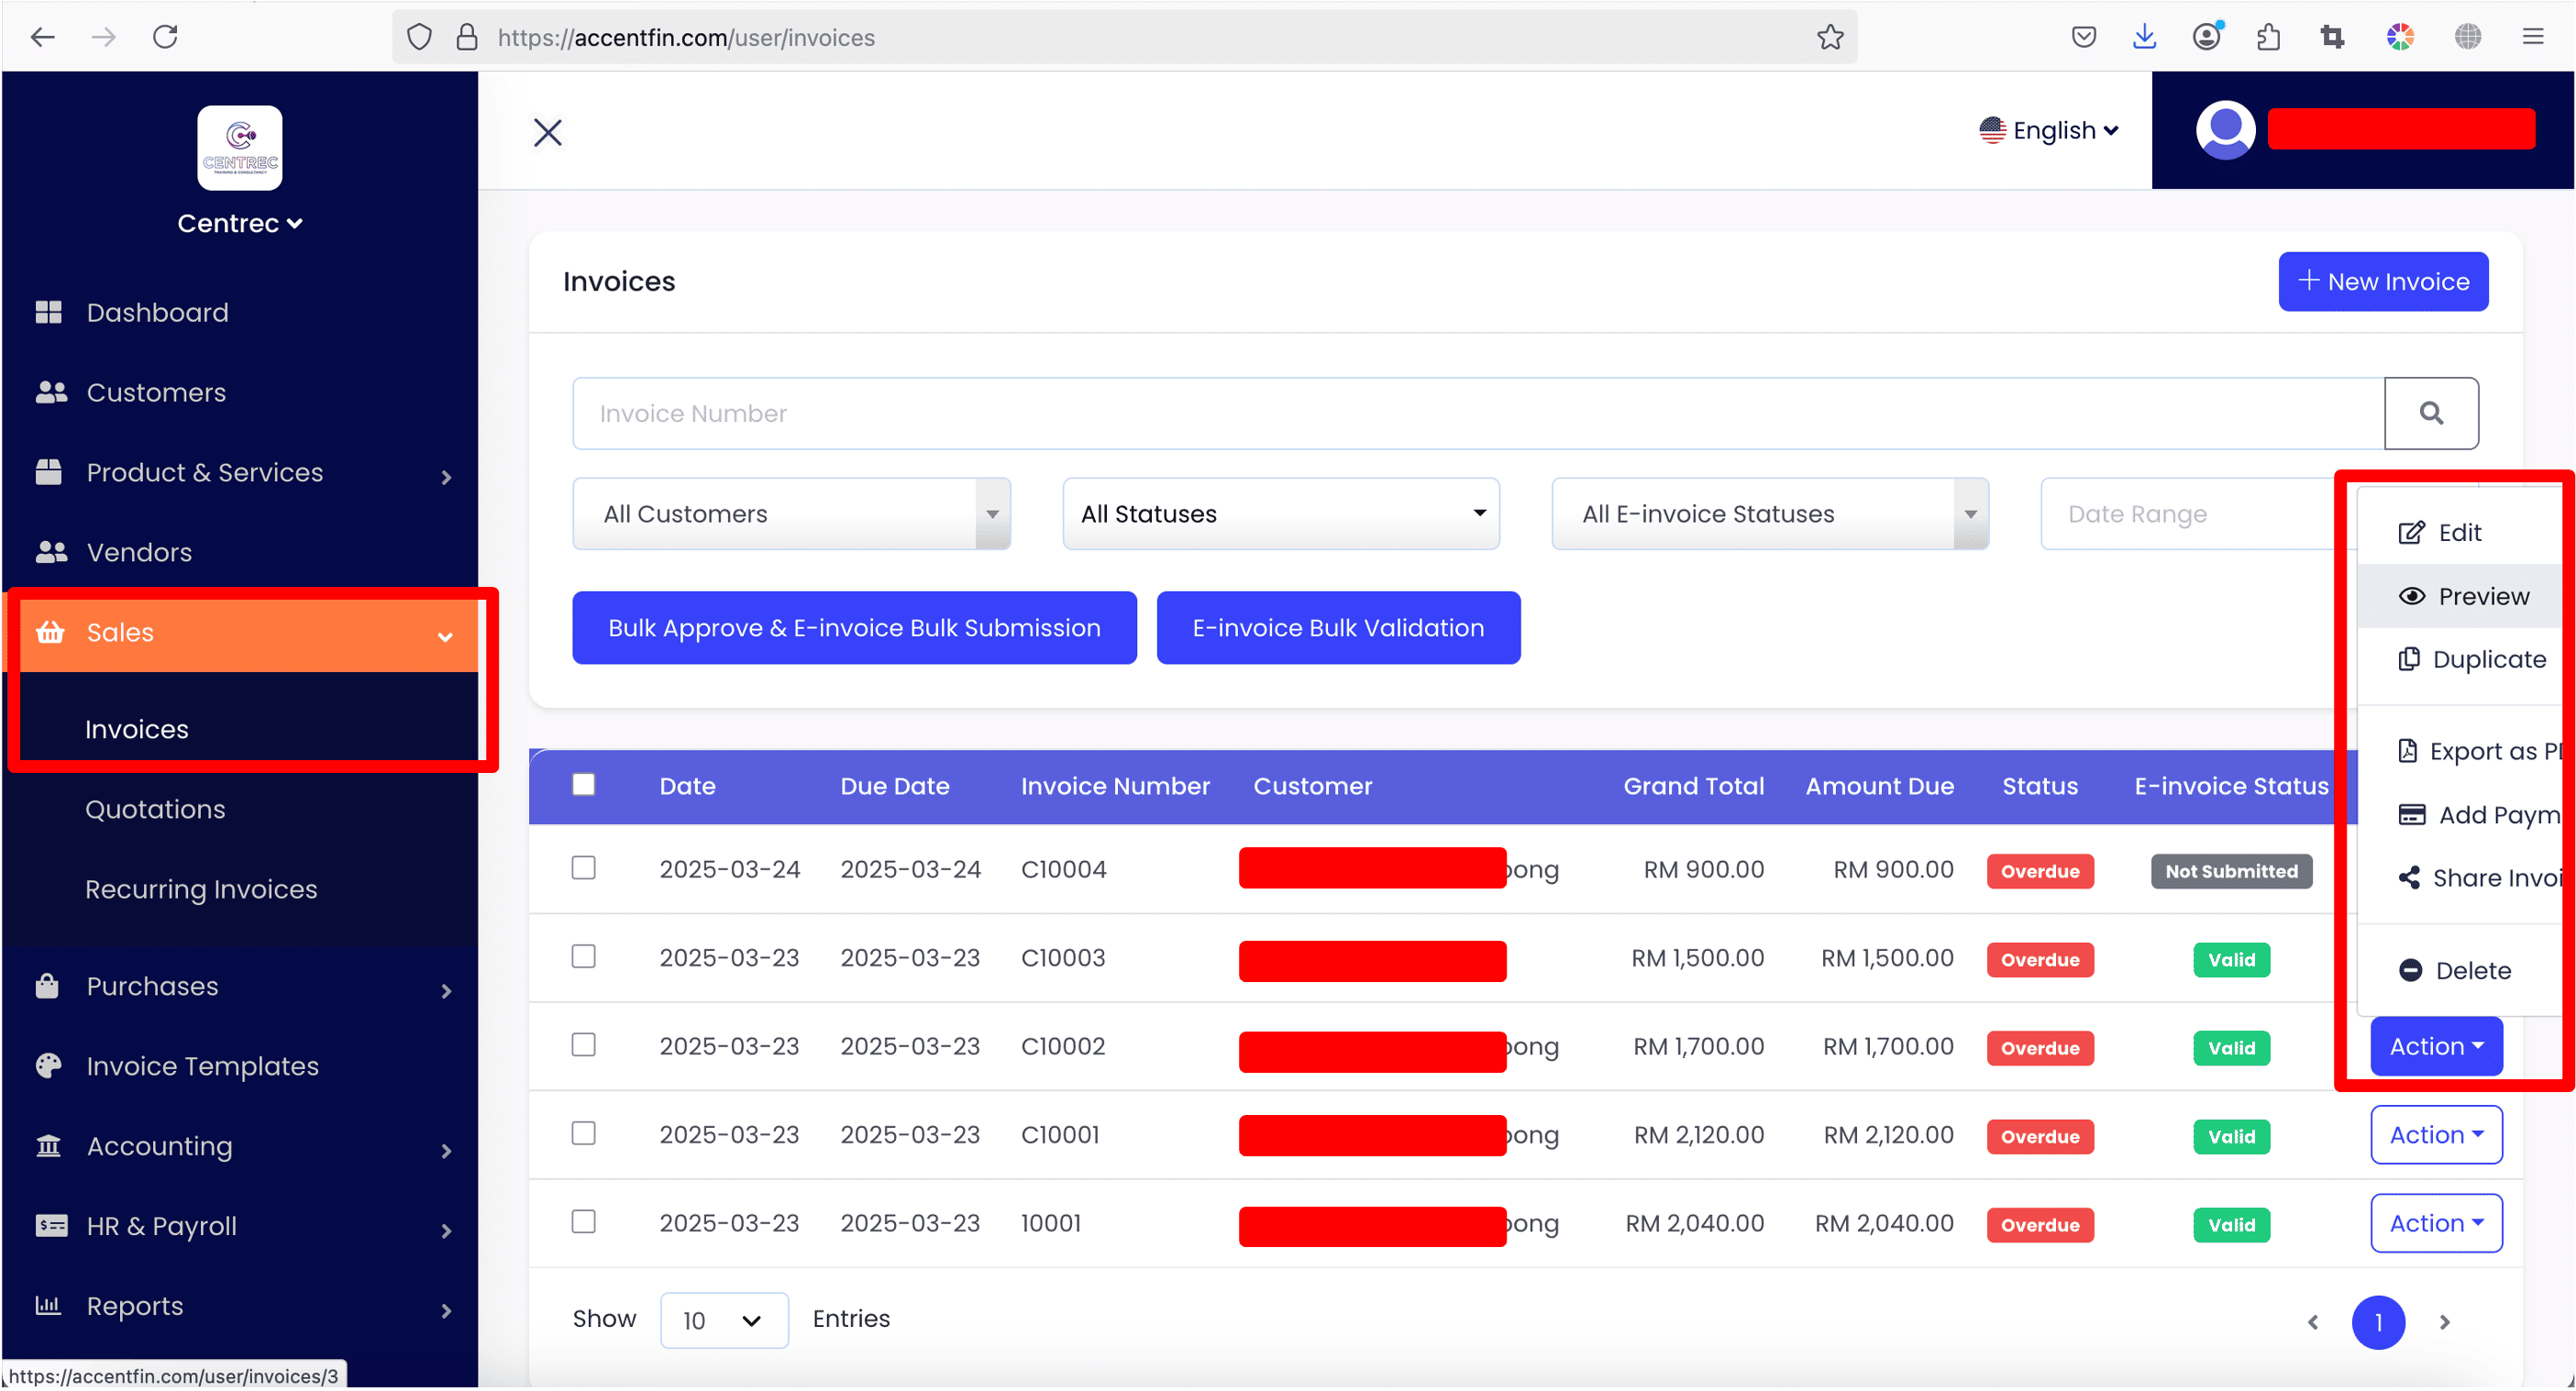The height and width of the screenshot is (1391, 2576).
Task: Click the bookmark star icon in address bar
Action: click(x=1830, y=37)
